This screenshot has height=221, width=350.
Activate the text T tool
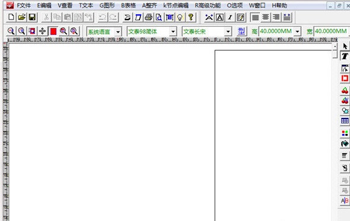345,56
